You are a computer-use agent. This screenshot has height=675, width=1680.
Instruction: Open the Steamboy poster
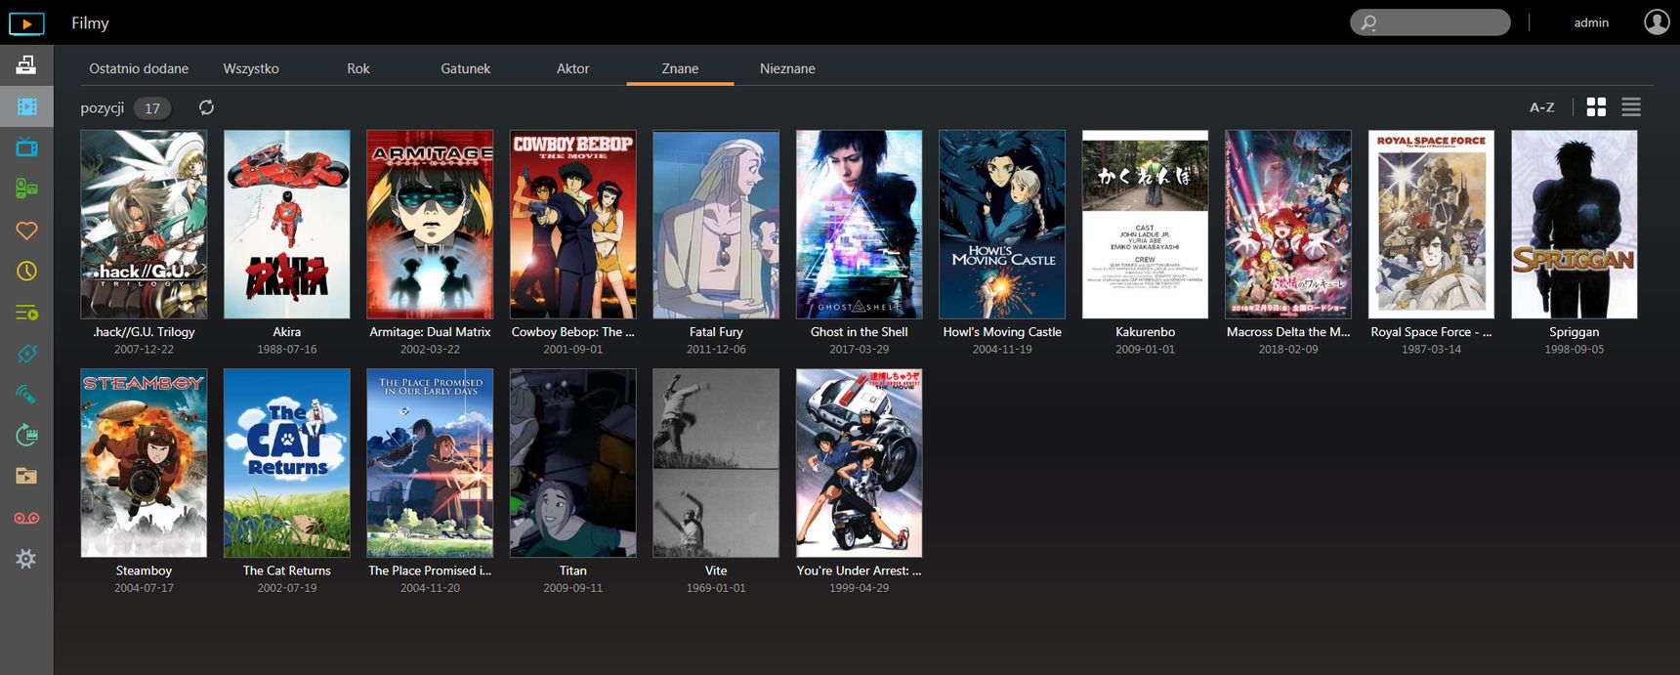pyautogui.click(x=144, y=463)
